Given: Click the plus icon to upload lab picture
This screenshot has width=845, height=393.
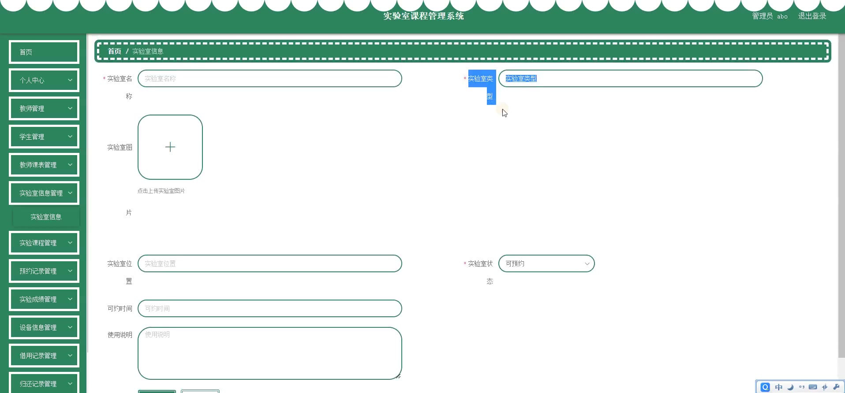Looking at the screenshot, I should point(170,147).
